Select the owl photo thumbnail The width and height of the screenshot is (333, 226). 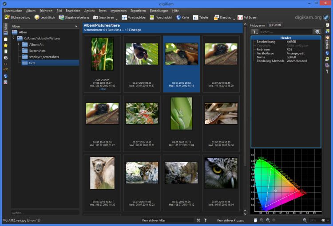tap(221, 173)
